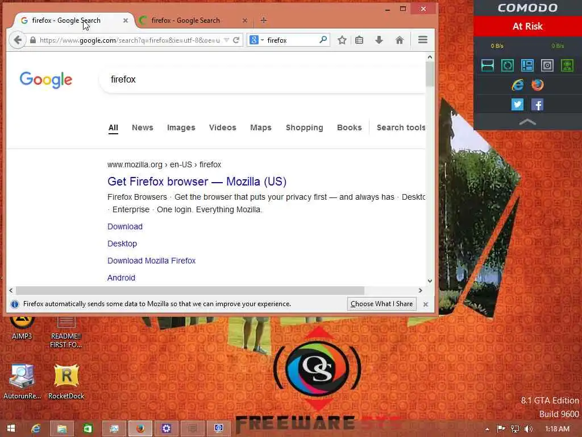Screen dimensions: 582x437
Task: Open Download Mozilla Firefox sitelink
Action: click(151, 261)
